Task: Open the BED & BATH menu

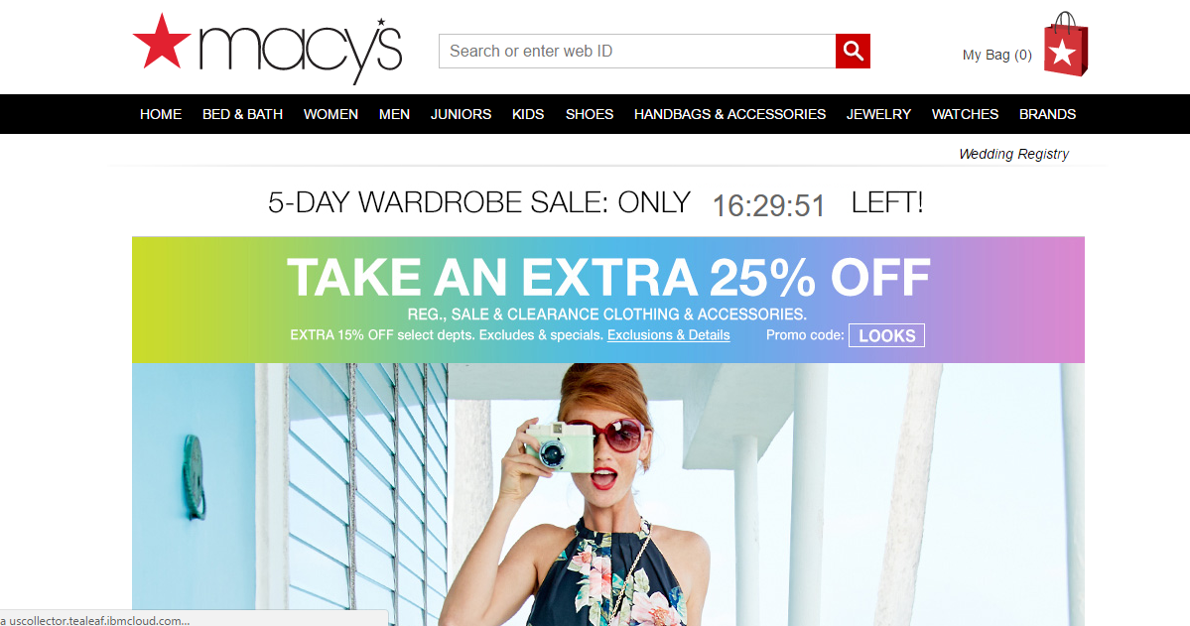Action: 243,114
